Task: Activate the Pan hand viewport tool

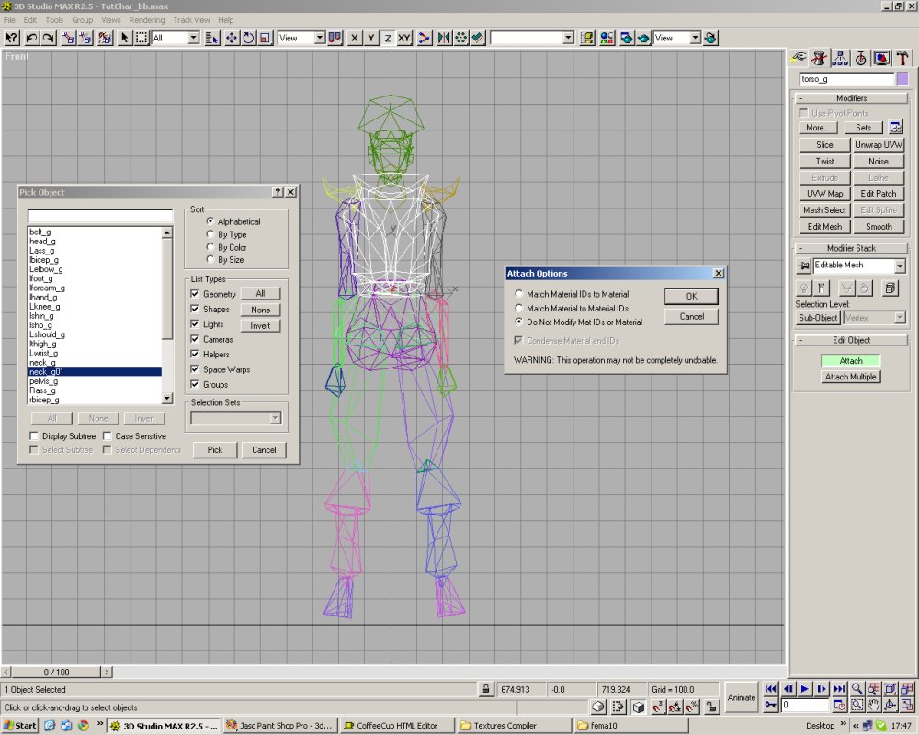Action: point(874,705)
